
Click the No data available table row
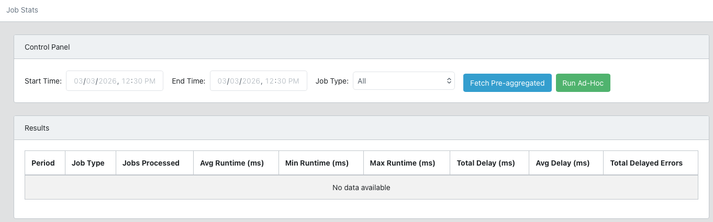[361, 188]
